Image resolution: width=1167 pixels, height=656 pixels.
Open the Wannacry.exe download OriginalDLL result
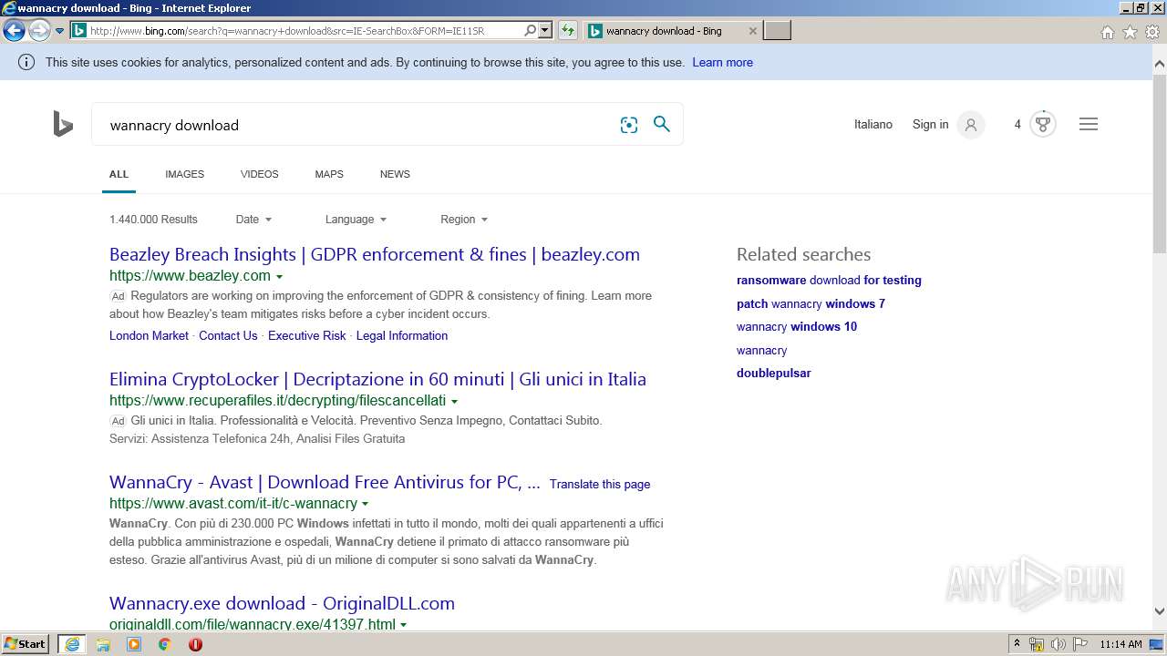coord(282,603)
